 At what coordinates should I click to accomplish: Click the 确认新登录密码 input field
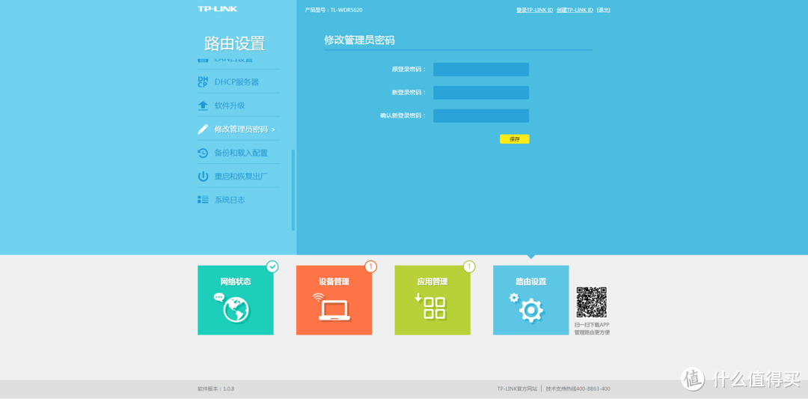pos(481,116)
